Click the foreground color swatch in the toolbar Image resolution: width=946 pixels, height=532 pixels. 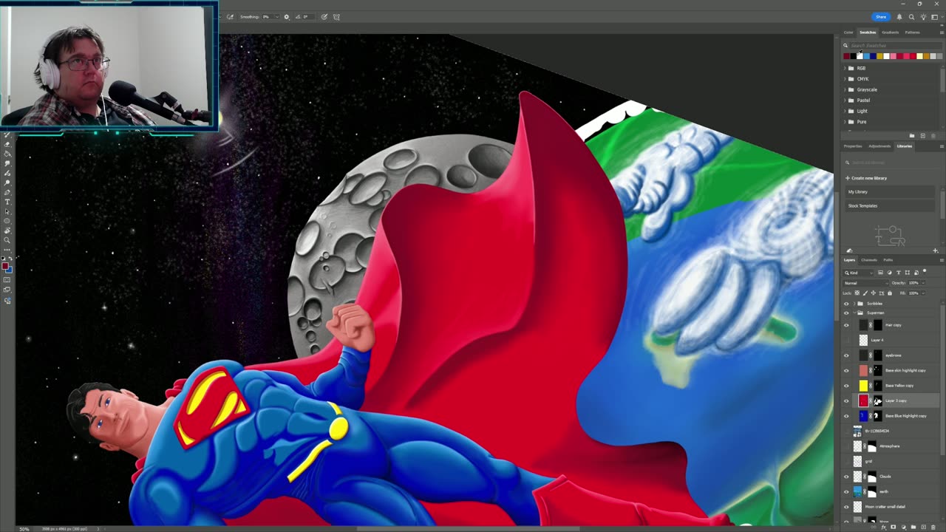(5, 265)
